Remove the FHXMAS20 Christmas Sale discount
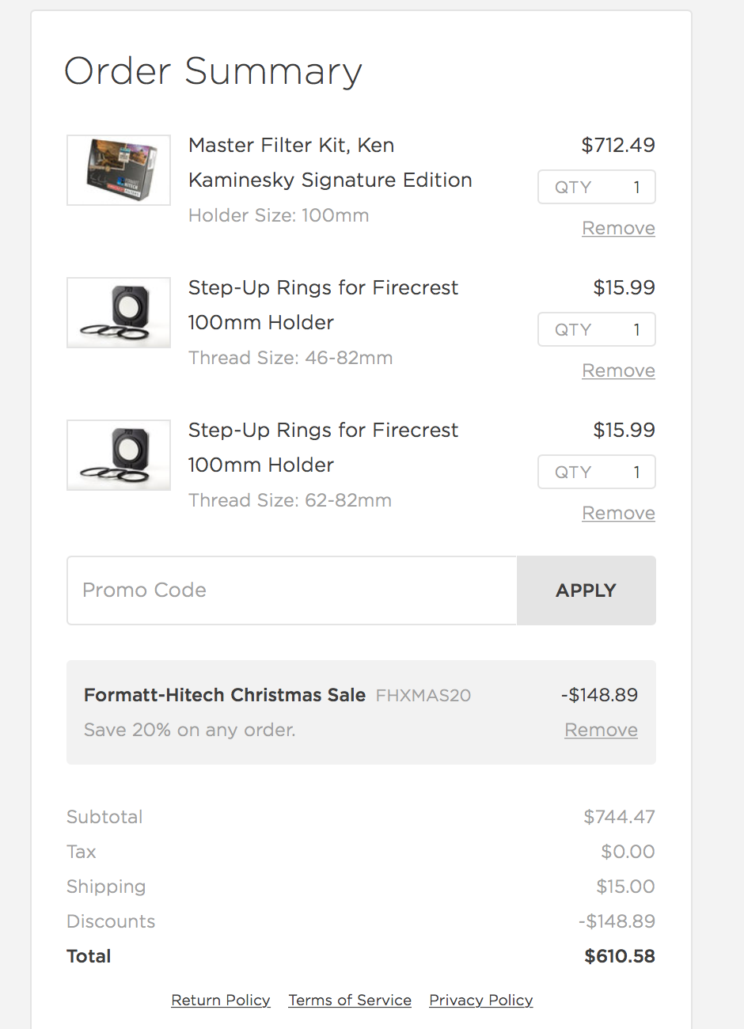The image size is (744, 1029). (x=601, y=730)
